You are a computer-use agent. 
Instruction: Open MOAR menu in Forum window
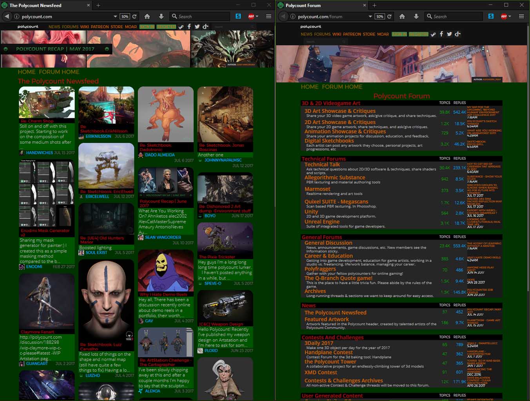tap(383, 34)
